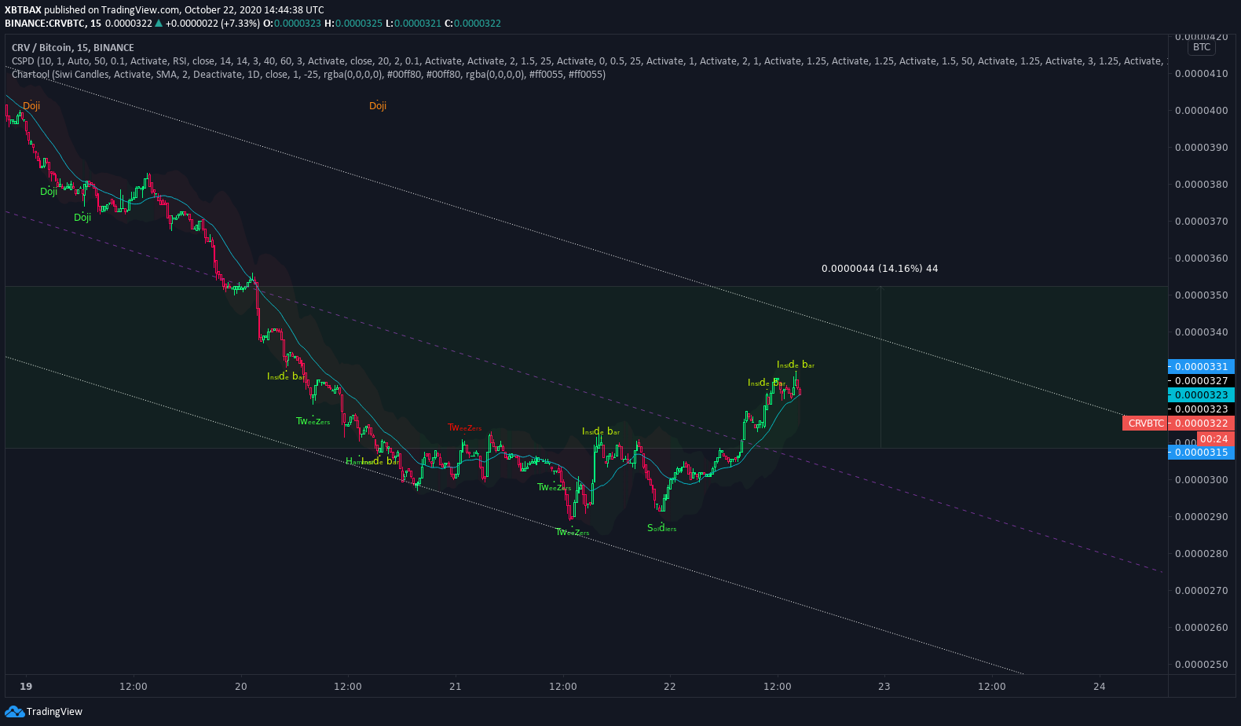Click the blue 0.0000315 price tag
The width and height of the screenshot is (1241, 726).
[1201, 453]
